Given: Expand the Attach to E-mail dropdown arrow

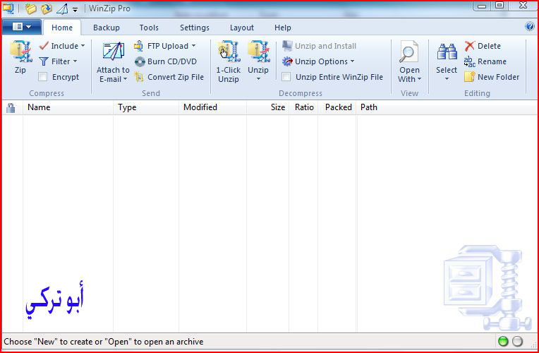Looking at the screenshot, I should pyautogui.click(x=125, y=79).
